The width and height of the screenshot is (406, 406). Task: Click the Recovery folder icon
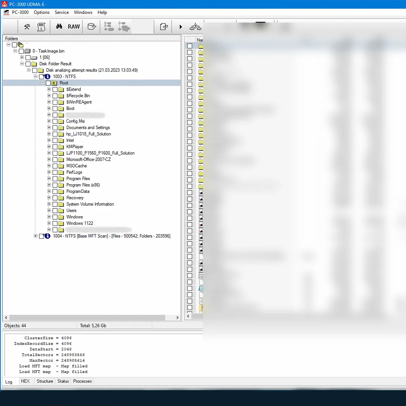[61, 198]
